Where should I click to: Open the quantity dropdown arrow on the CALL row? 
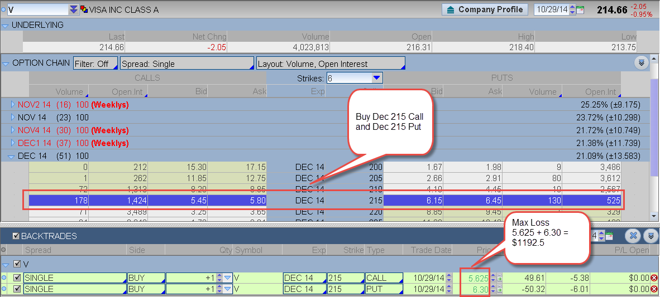click(x=227, y=278)
